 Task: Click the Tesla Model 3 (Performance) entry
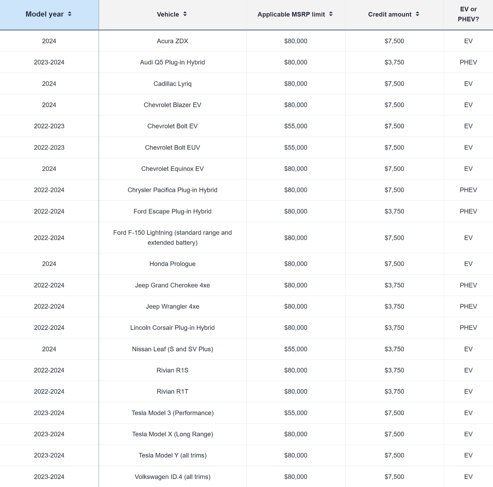[172, 413]
